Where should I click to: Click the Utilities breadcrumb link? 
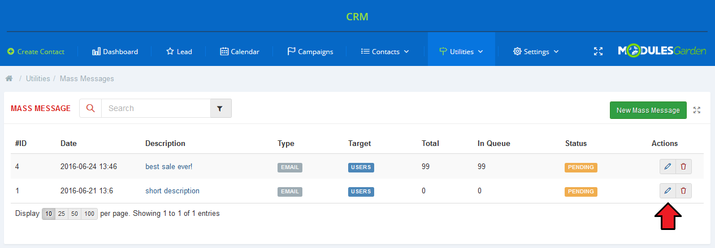click(38, 79)
